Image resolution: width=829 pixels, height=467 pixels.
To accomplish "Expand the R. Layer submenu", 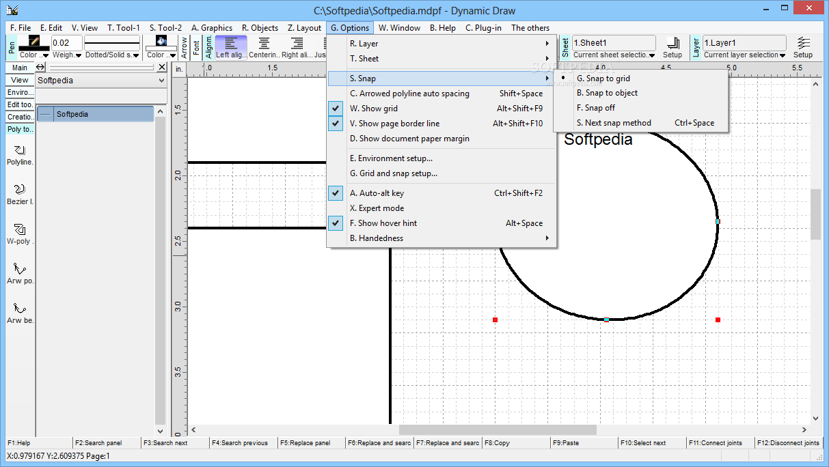I will [x=442, y=44].
